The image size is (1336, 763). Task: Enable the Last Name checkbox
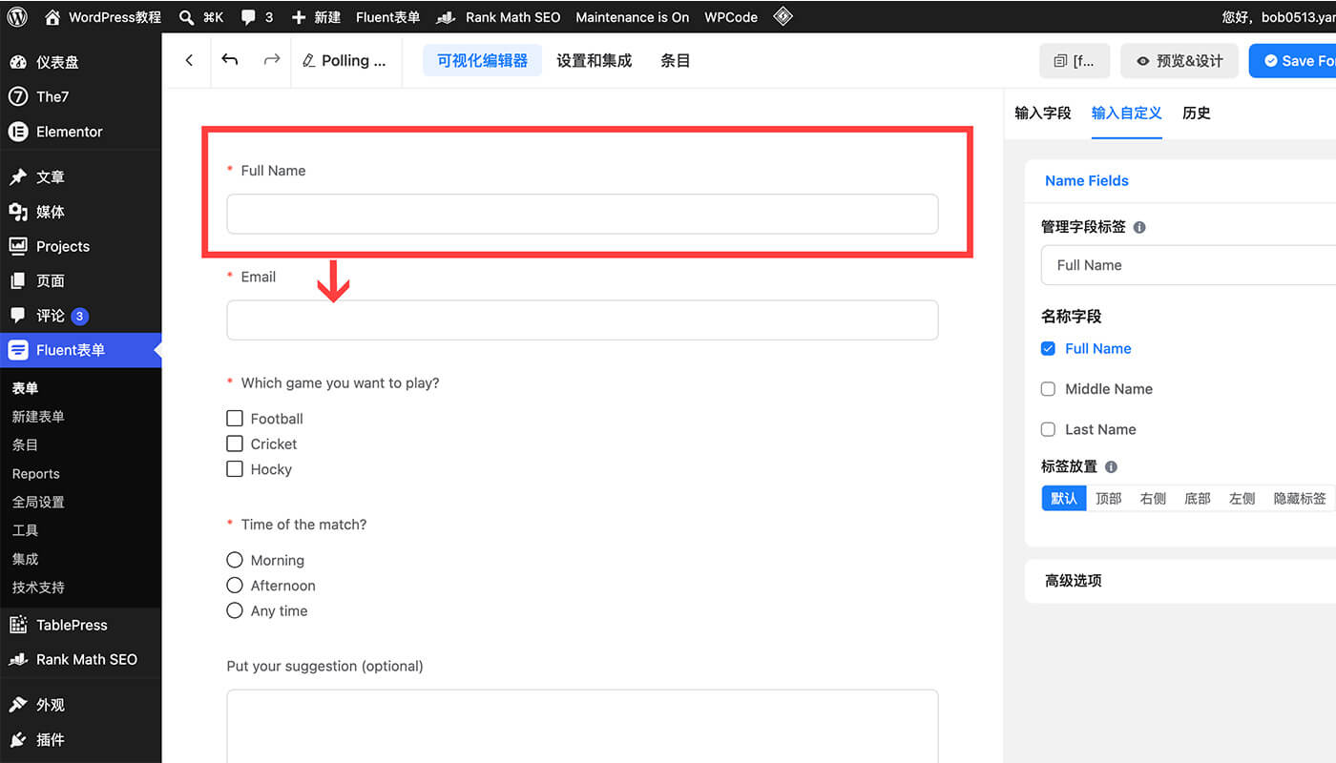(x=1048, y=429)
